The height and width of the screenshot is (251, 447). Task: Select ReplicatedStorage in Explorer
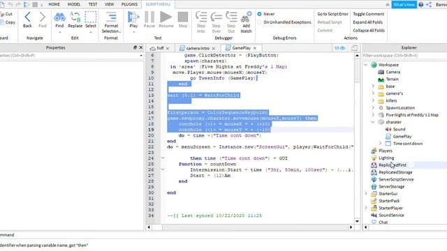(x=395, y=172)
